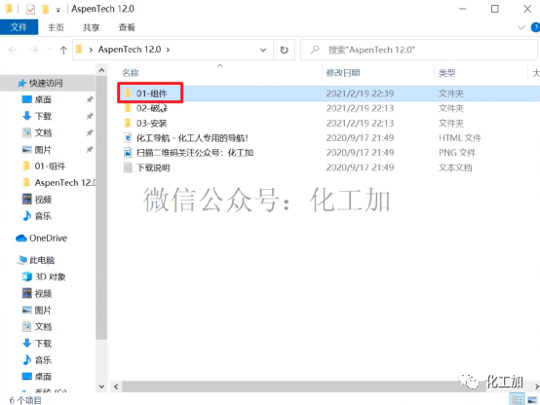
Task: Go up one folder level arrow
Action: pos(63,51)
